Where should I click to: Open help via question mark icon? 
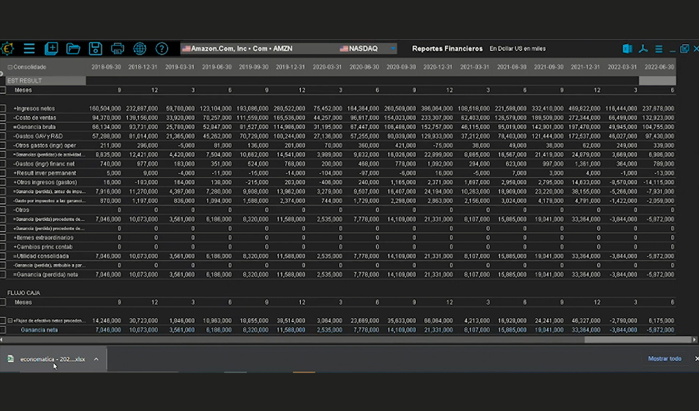tap(162, 48)
